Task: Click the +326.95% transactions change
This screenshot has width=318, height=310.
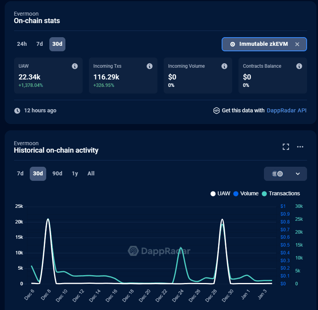Action: [104, 85]
